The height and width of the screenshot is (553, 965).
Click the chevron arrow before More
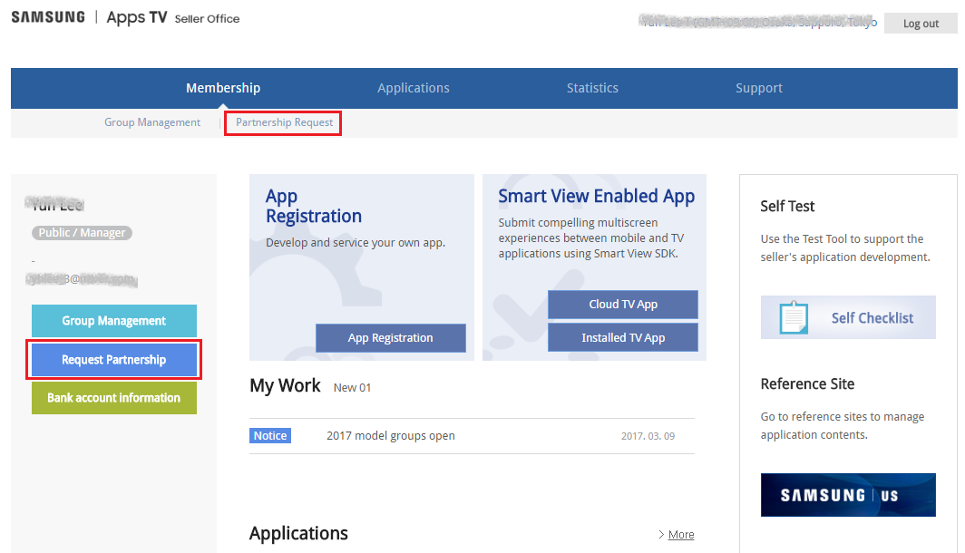pos(661,535)
